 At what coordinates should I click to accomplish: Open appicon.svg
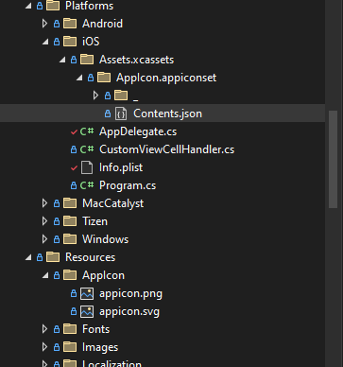pos(129,311)
